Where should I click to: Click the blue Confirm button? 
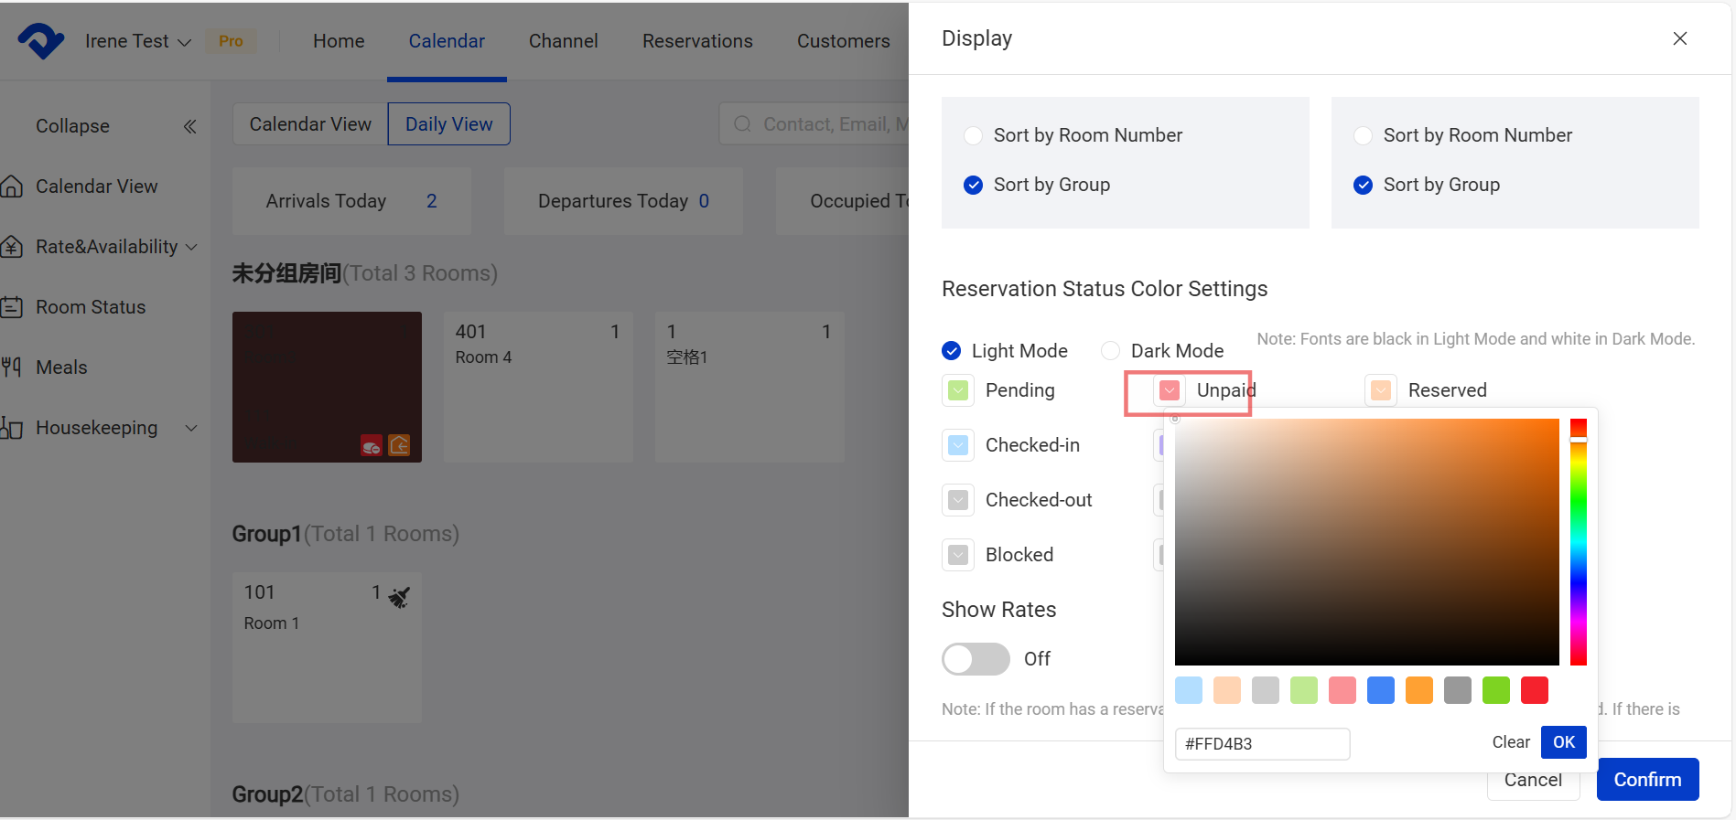coord(1647,780)
